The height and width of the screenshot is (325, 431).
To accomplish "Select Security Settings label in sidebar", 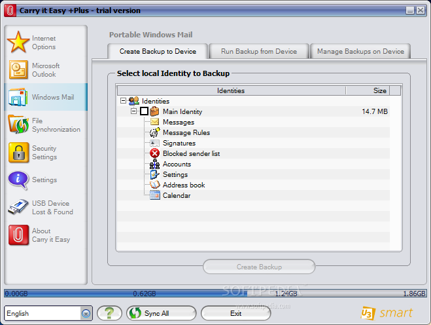I will point(44,153).
